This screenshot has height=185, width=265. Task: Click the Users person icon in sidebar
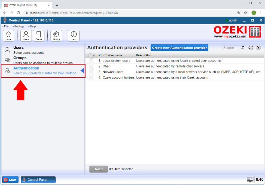7,50
